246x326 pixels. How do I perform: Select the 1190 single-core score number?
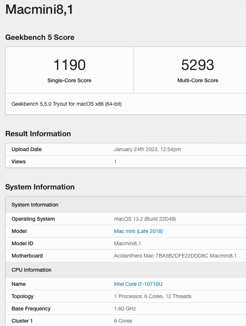(69, 65)
